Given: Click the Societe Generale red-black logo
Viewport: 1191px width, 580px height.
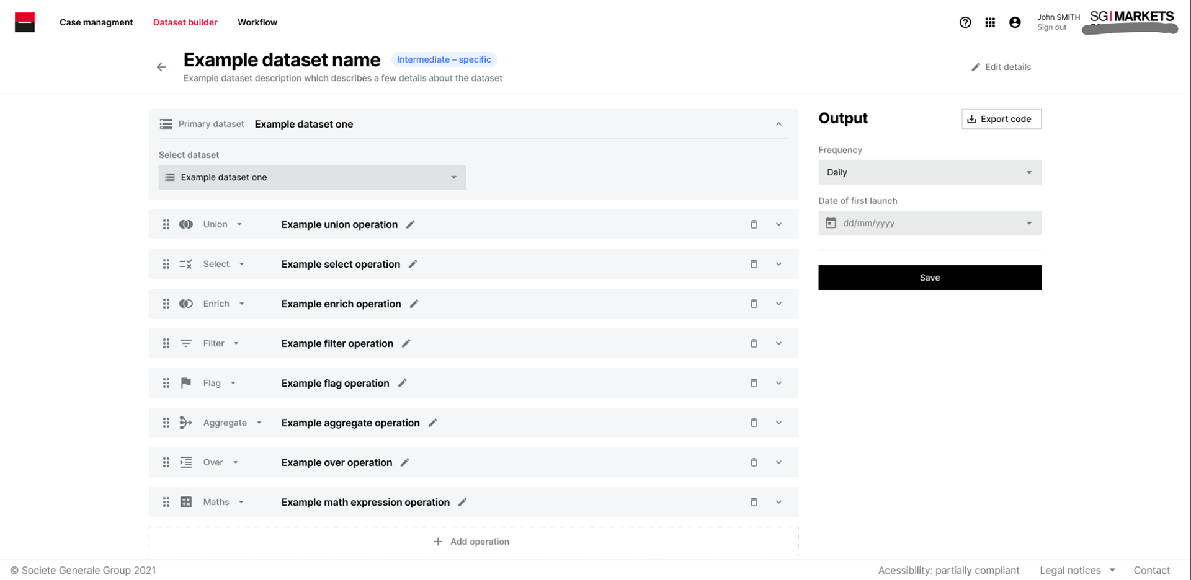Looking at the screenshot, I should pos(25,22).
